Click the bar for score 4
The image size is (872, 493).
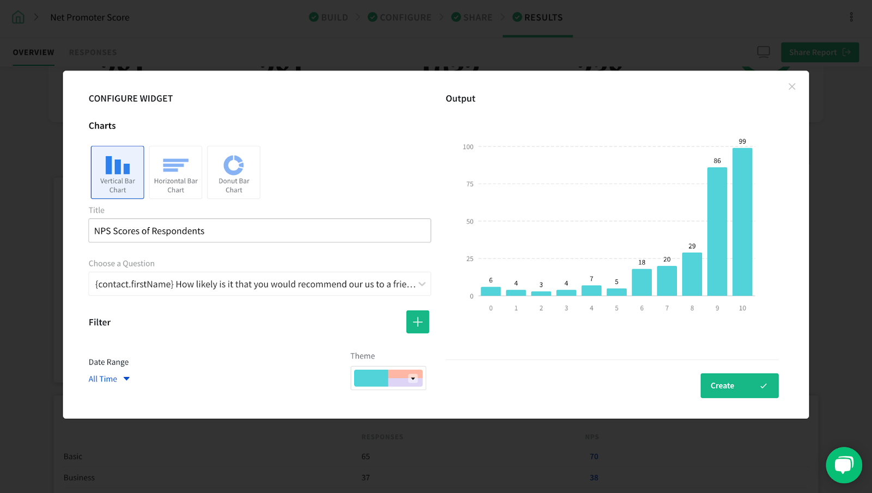pyautogui.click(x=591, y=290)
